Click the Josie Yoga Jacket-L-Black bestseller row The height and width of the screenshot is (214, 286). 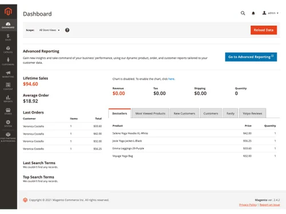click(x=194, y=141)
